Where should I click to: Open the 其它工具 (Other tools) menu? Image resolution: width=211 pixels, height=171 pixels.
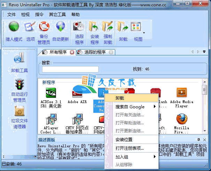57,14
